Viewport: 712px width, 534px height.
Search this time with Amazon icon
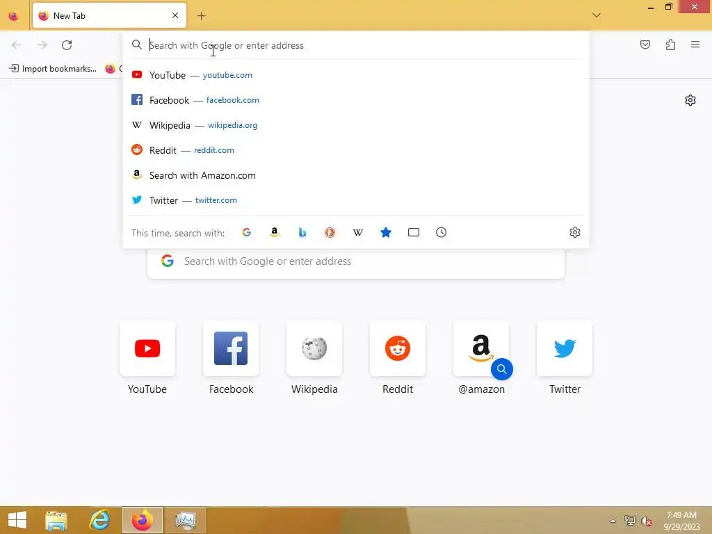click(x=274, y=232)
